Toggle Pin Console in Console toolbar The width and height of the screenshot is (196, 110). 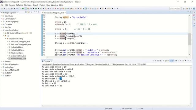(176, 61)
